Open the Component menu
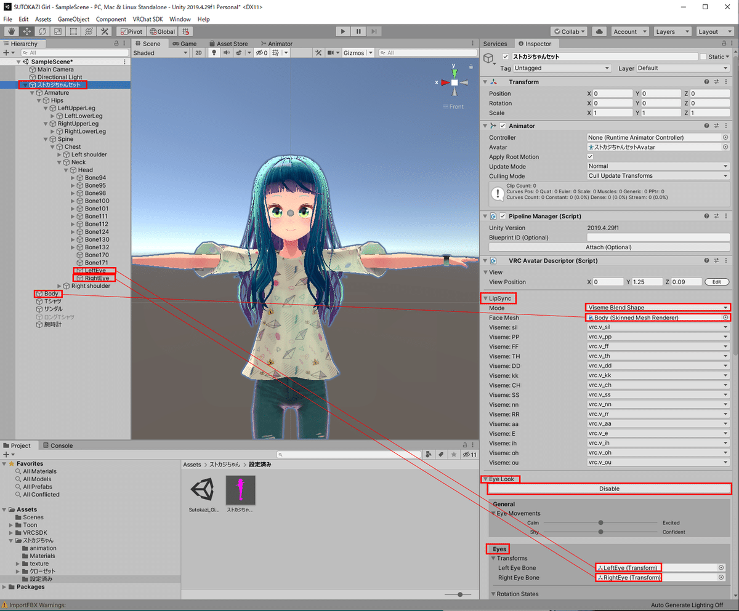Screen dimensions: 739x611 (111, 19)
